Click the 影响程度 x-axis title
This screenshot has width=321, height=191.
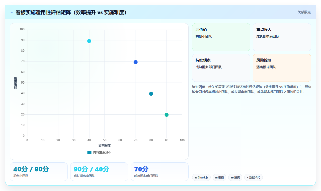click(105, 146)
